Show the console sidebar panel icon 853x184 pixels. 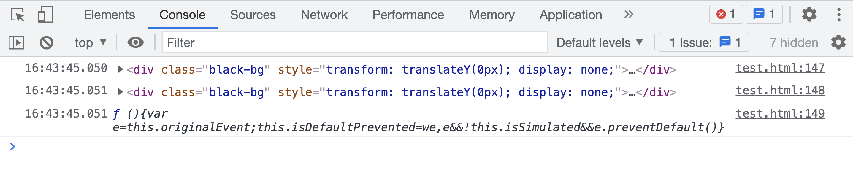(x=17, y=43)
